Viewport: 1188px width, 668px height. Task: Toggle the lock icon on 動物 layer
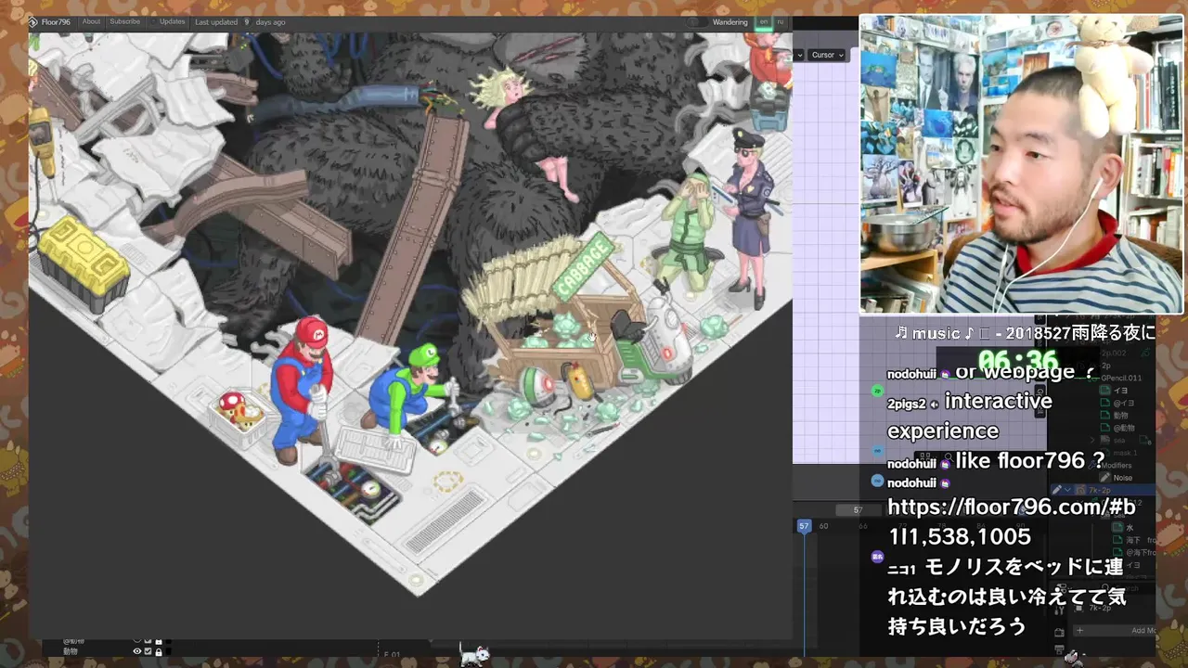coord(158,651)
